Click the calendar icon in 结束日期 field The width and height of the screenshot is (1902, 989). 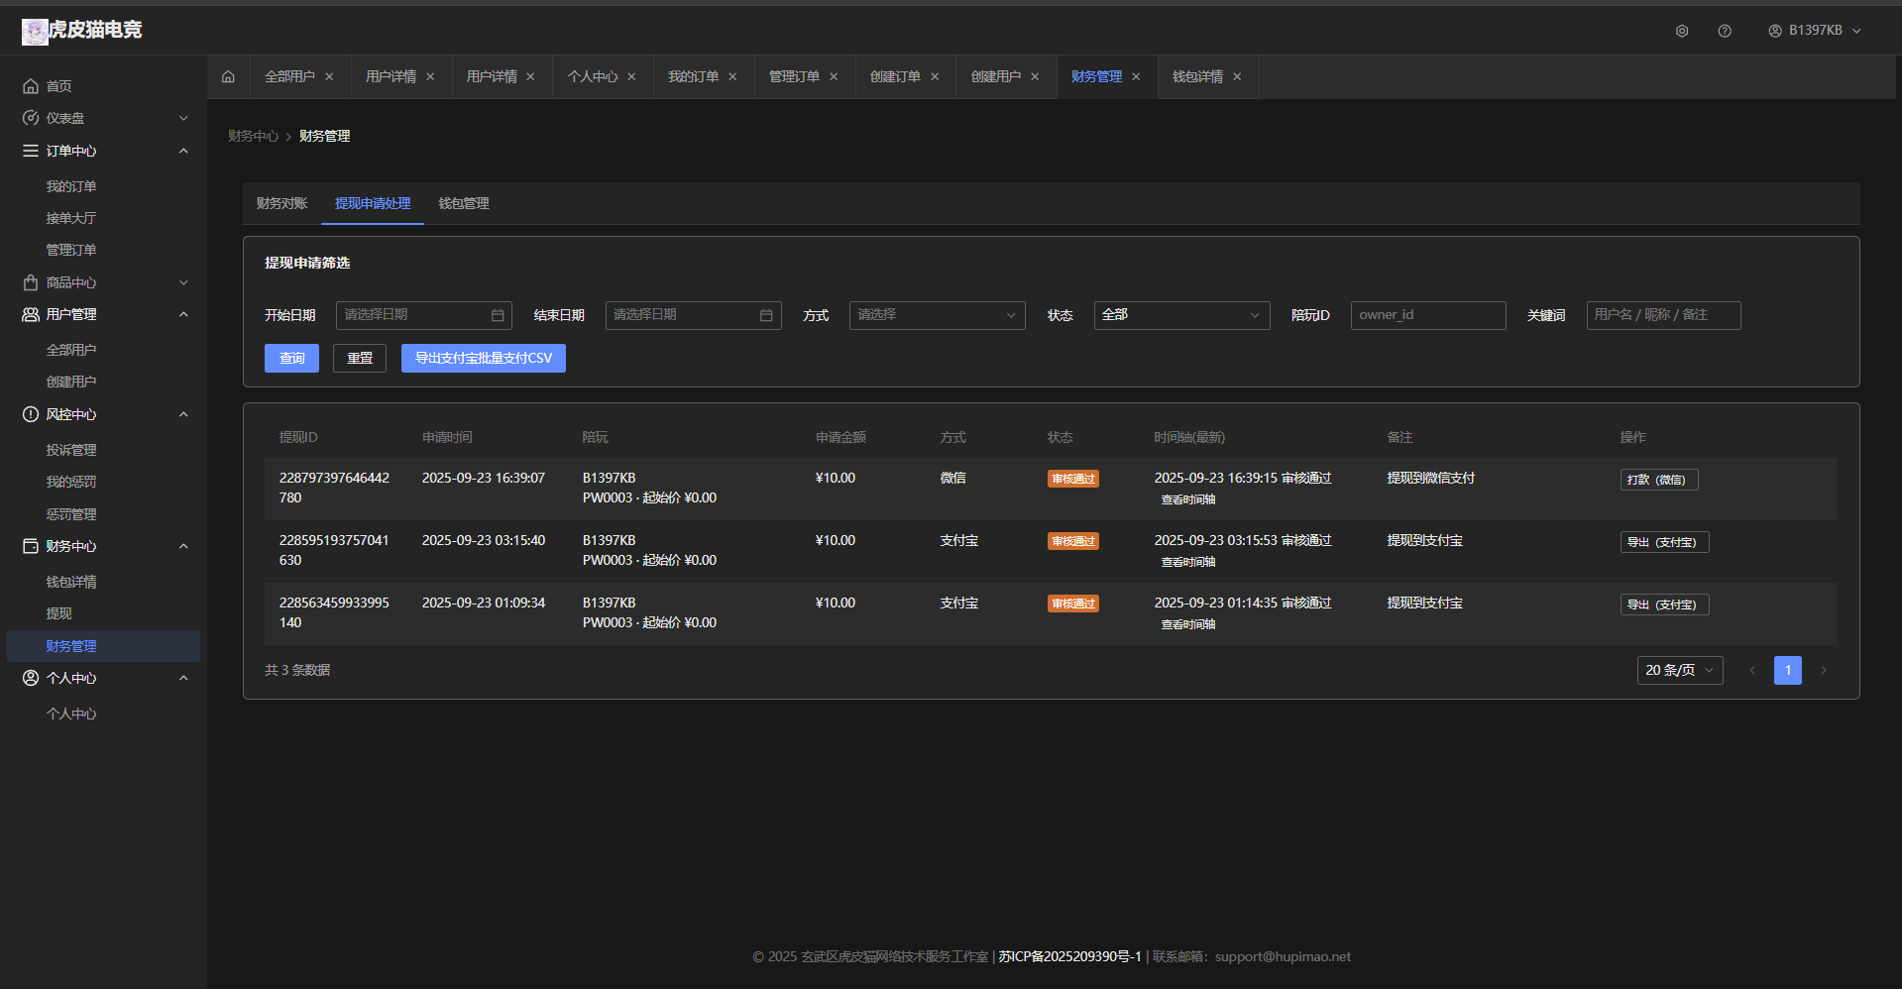(766, 315)
